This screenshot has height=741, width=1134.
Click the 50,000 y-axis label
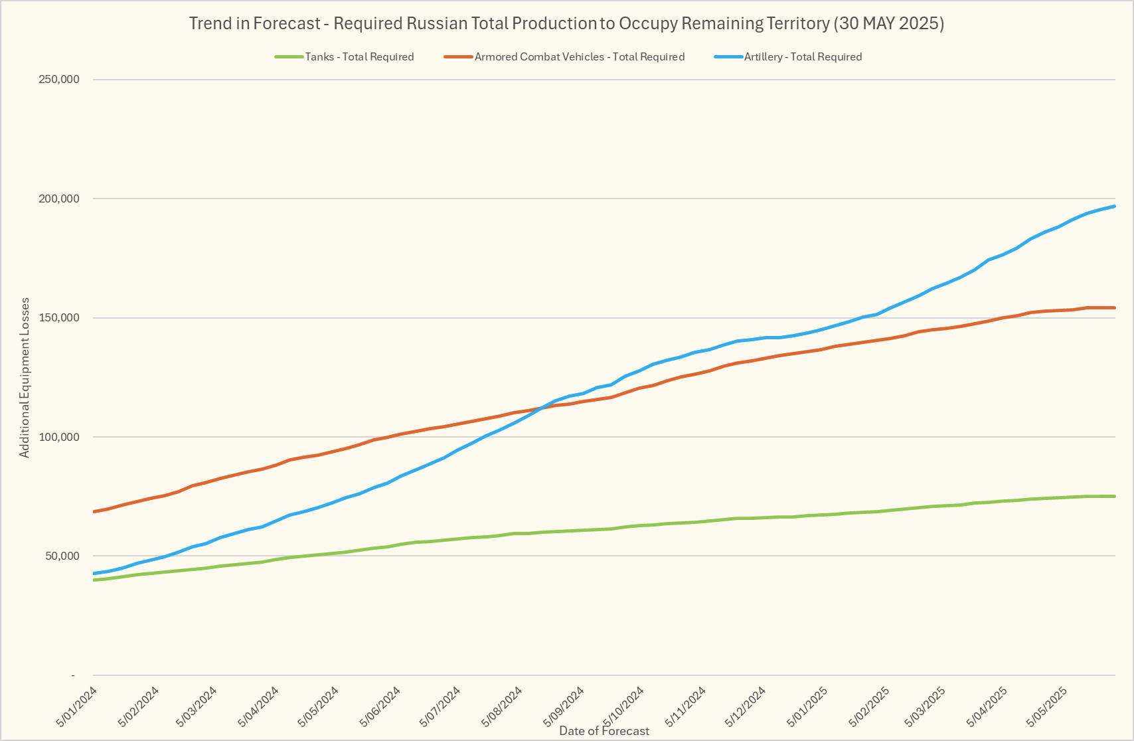click(x=64, y=556)
